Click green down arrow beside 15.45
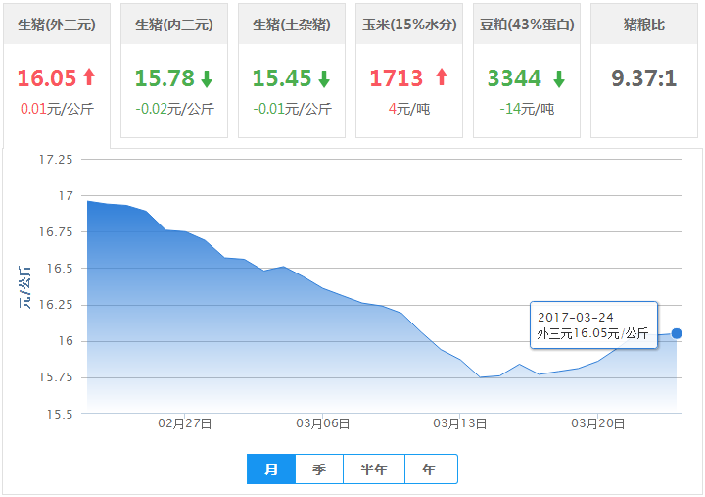Screen dimensions: 705x497 pyautogui.click(x=324, y=78)
